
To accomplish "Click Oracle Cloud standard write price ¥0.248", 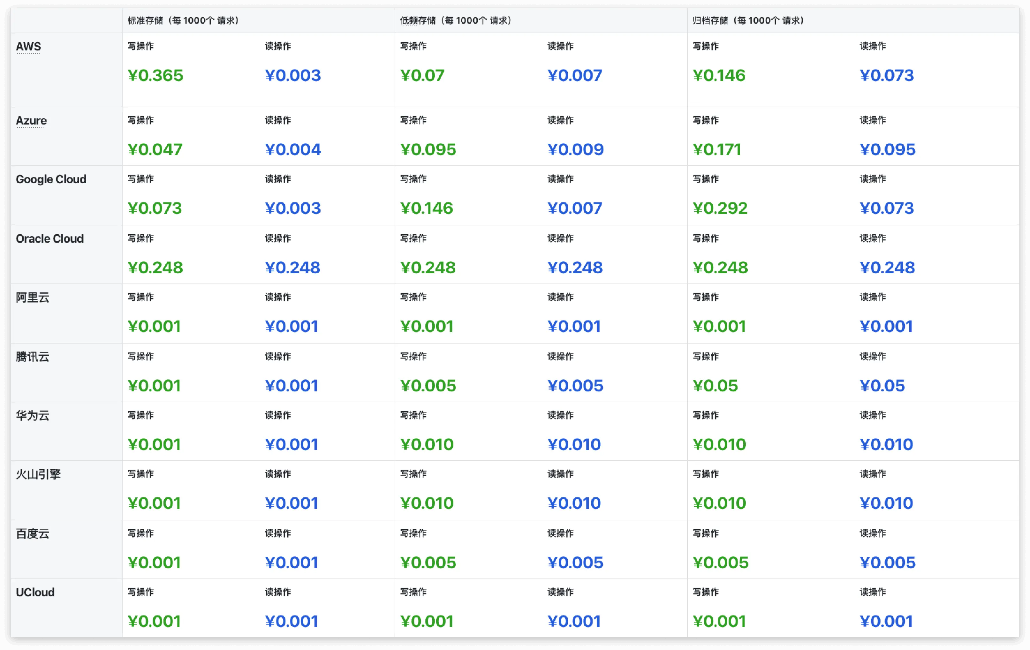I will tap(155, 268).
